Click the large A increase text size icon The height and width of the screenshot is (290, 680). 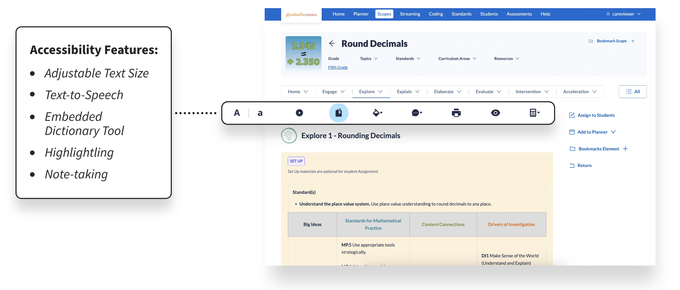click(237, 113)
